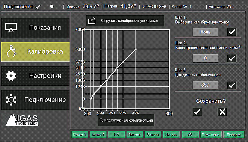Click the calibration point at 3733 on the curve
The image size is (248, 142).
pos(123,62)
